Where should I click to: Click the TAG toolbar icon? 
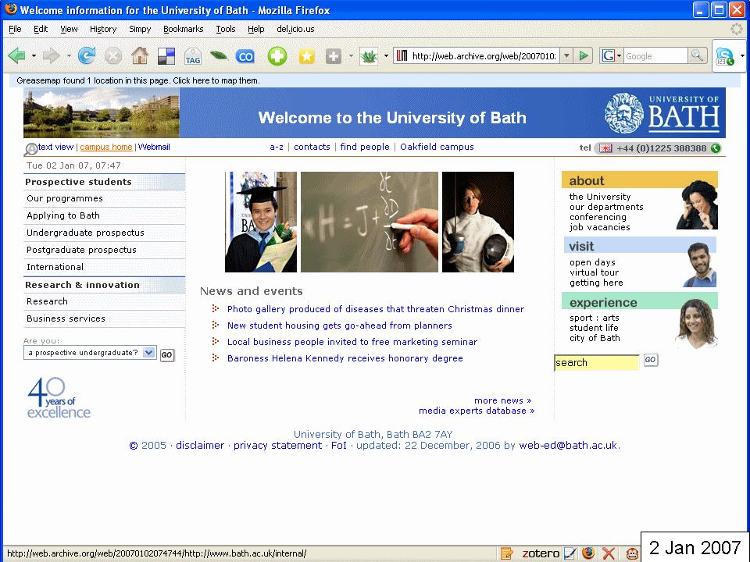pos(193,56)
